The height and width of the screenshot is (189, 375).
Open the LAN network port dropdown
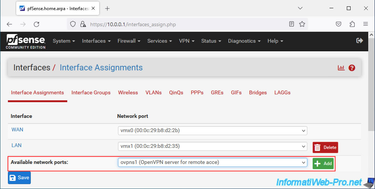click(213, 146)
